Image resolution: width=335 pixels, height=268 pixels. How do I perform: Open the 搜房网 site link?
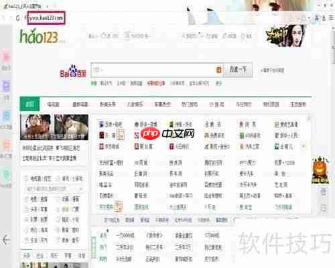[x=176, y=163]
